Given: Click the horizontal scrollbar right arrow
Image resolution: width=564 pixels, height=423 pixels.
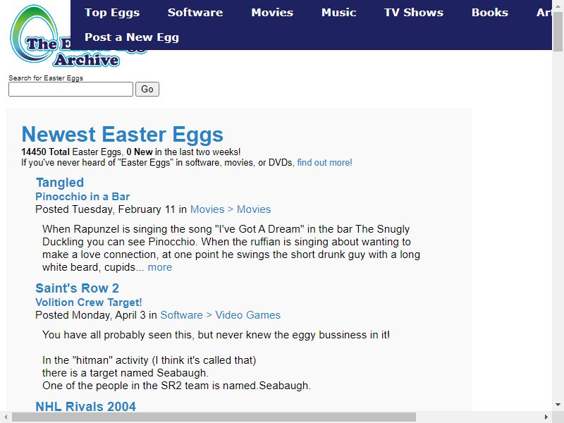Looking at the screenshot, I should [546, 417].
